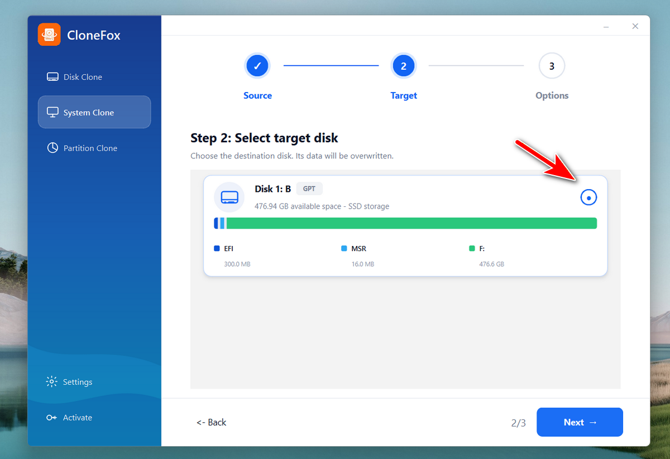Image resolution: width=670 pixels, height=459 pixels.
Task: Click the GPT badge on Disk 1
Action: tap(309, 189)
